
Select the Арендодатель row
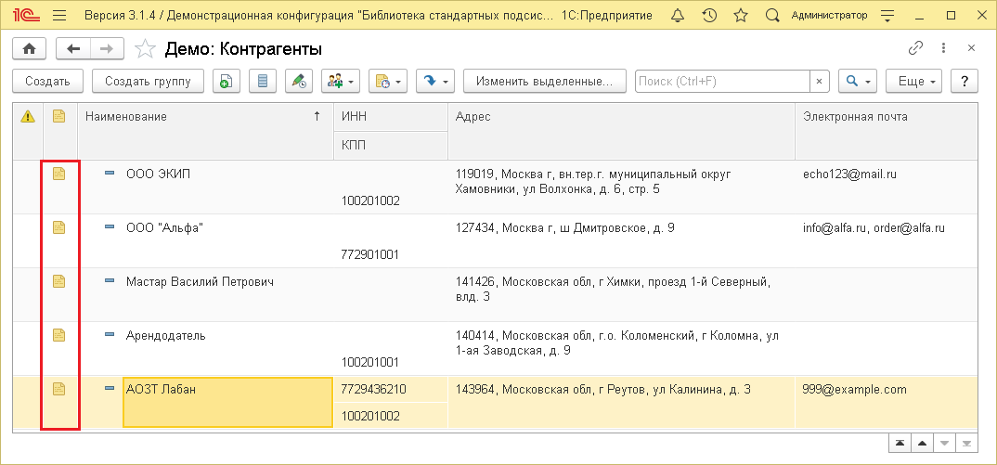496,349
